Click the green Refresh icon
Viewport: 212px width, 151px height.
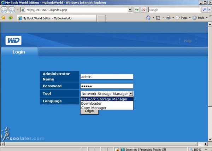[137, 10]
